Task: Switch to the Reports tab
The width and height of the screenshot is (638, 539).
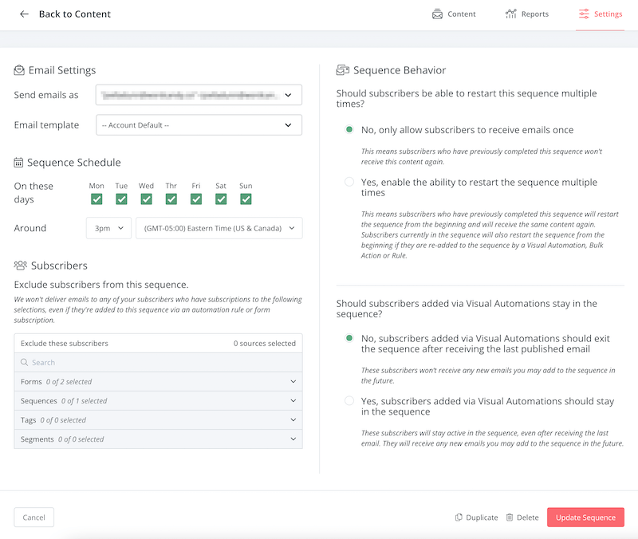Action: click(x=527, y=14)
